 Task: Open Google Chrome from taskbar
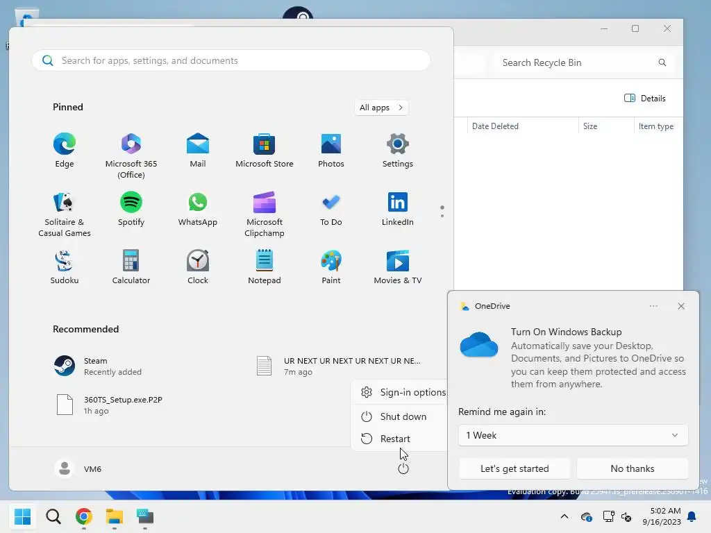point(84,516)
